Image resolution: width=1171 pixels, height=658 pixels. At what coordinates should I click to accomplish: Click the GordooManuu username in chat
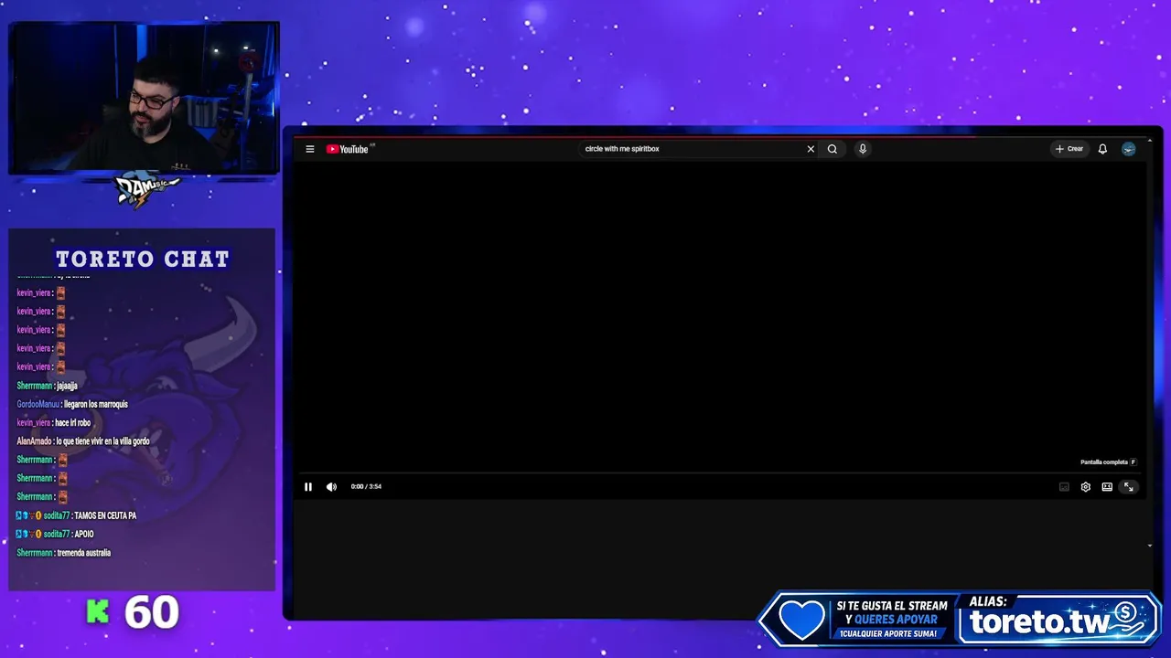tap(38, 404)
